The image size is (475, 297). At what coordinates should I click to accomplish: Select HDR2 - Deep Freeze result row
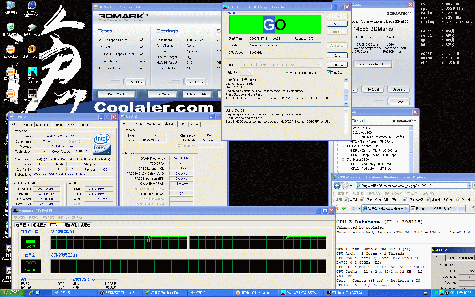(373, 155)
